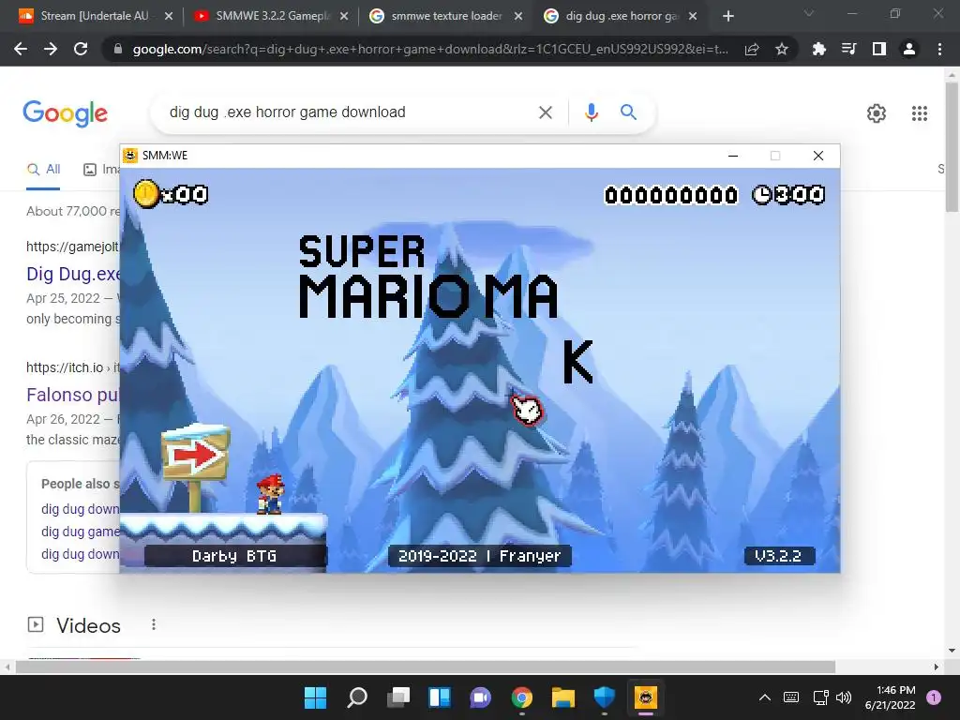The image size is (960, 720).
Task: Open Videos section options three-dot menu
Action: (154, 624)
